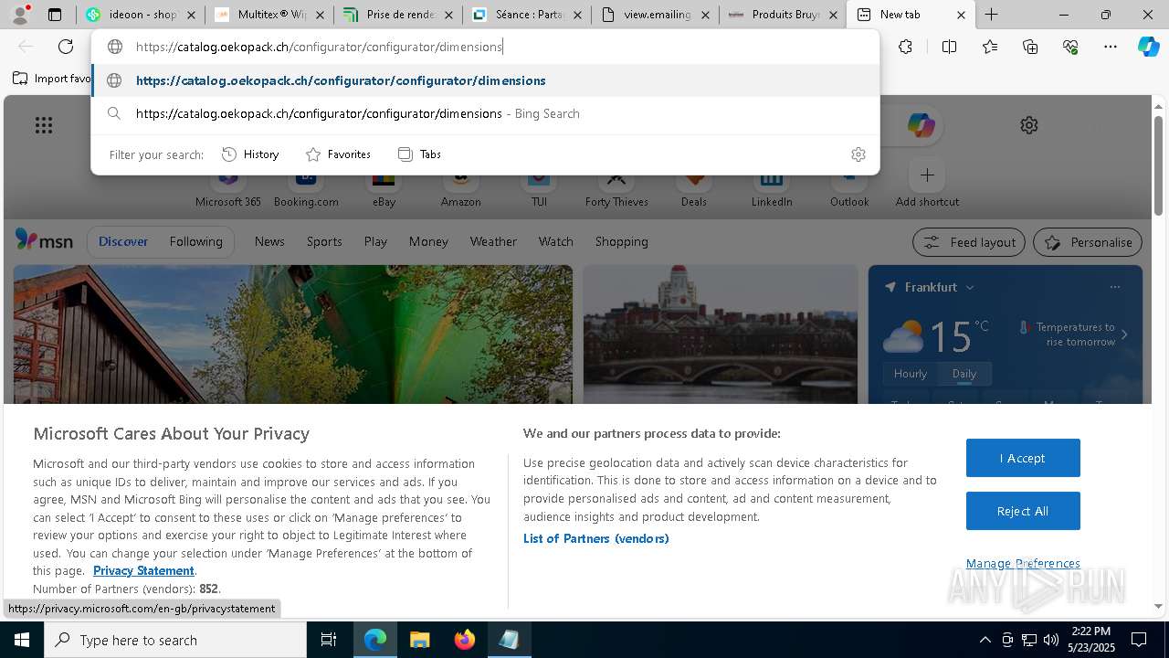Screen dimensions: 1169x658
Task: Click the volume speaker tray icon
Action: (x=1051, y=640)
